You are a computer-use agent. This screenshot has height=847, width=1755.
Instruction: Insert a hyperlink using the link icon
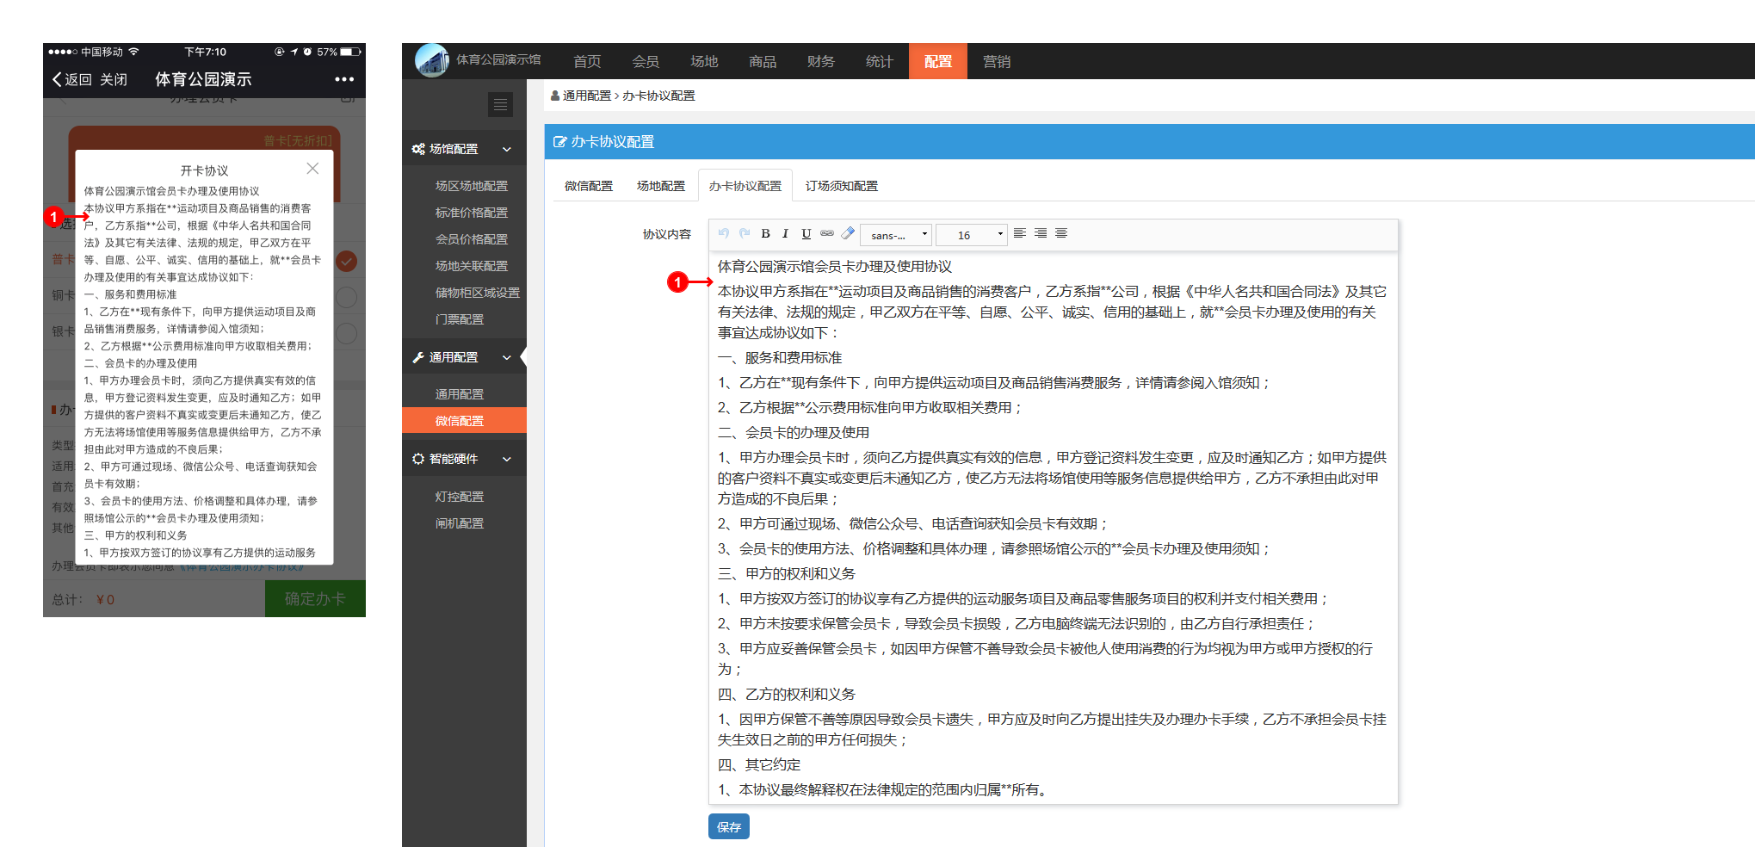[827, 233]
